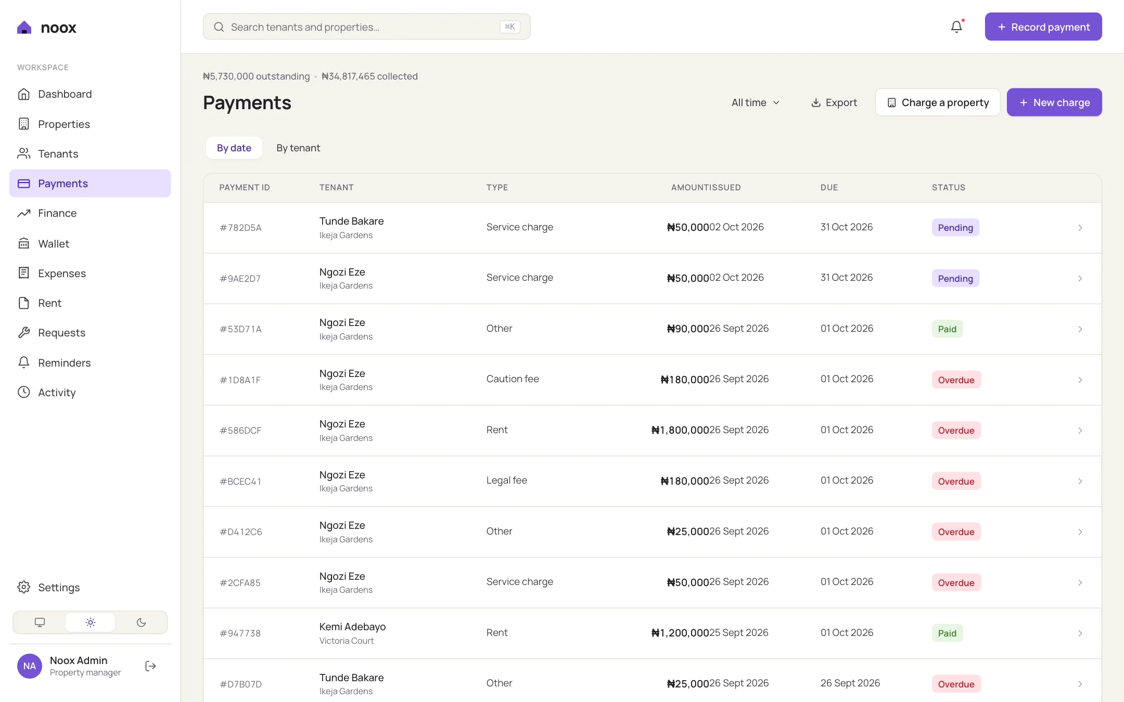Click the logout icon next to Noox Admin
Viewport: 1124px width, 702px height.
click(150, 666)
